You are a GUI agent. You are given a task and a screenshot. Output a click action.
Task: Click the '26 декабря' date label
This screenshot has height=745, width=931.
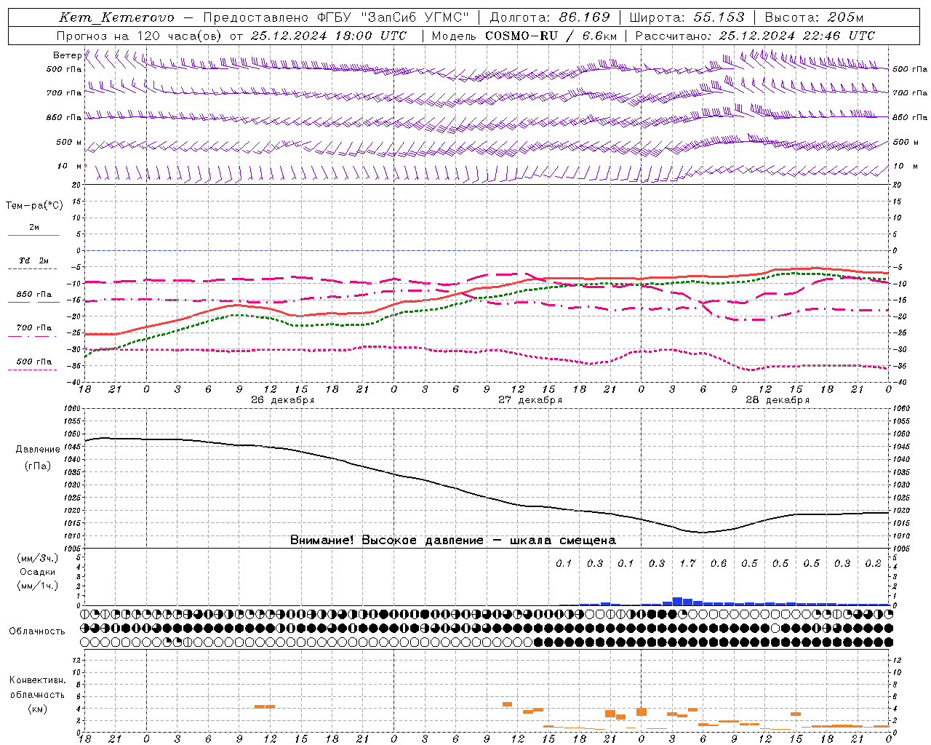click(283, 400)
